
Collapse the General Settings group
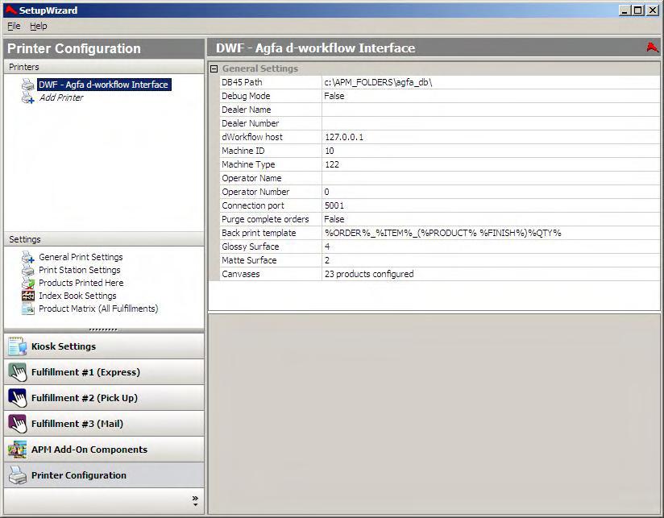point(214,68)
